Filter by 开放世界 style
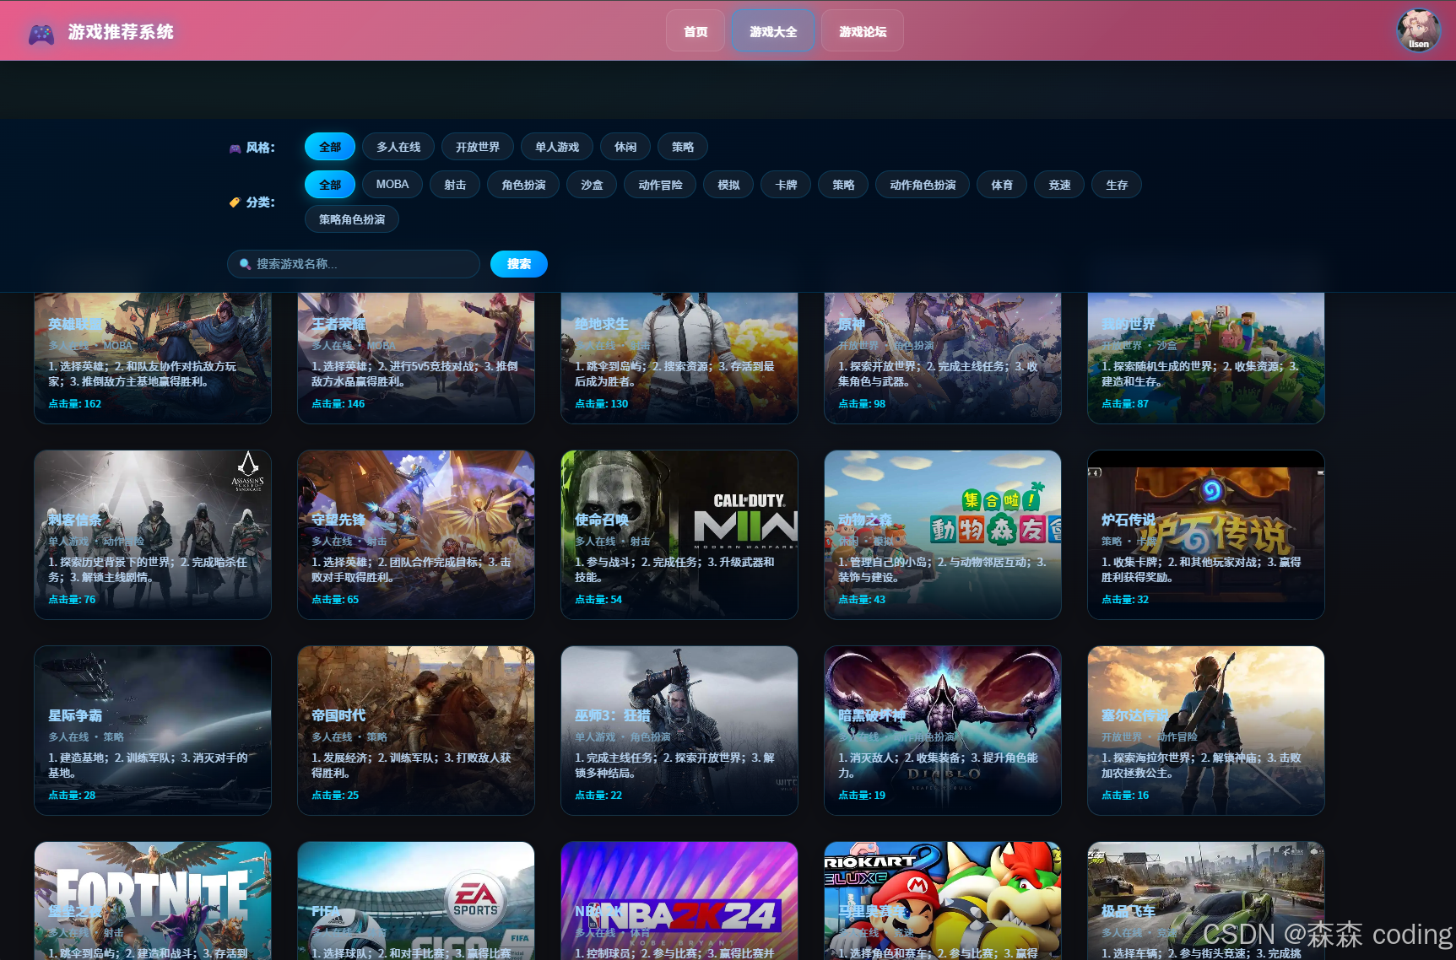This screenshot has height=960, width=1456. pyautogui.click(x=478, y=147)
